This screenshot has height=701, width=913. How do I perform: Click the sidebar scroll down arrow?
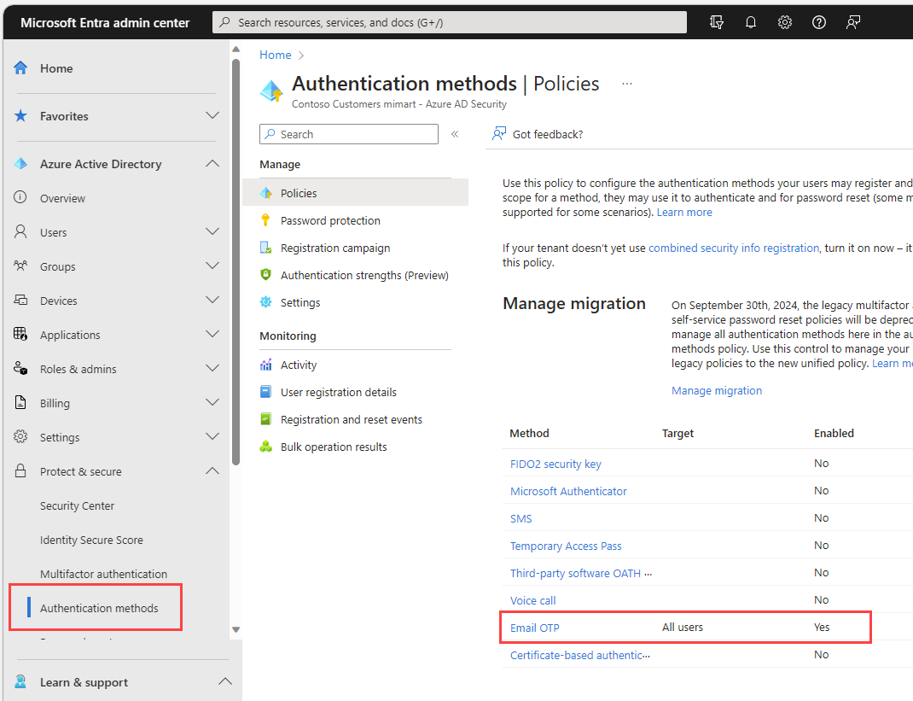(236, 629)
